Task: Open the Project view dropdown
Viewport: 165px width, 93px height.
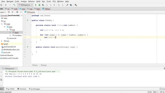Action: click(x=3, y=12)
